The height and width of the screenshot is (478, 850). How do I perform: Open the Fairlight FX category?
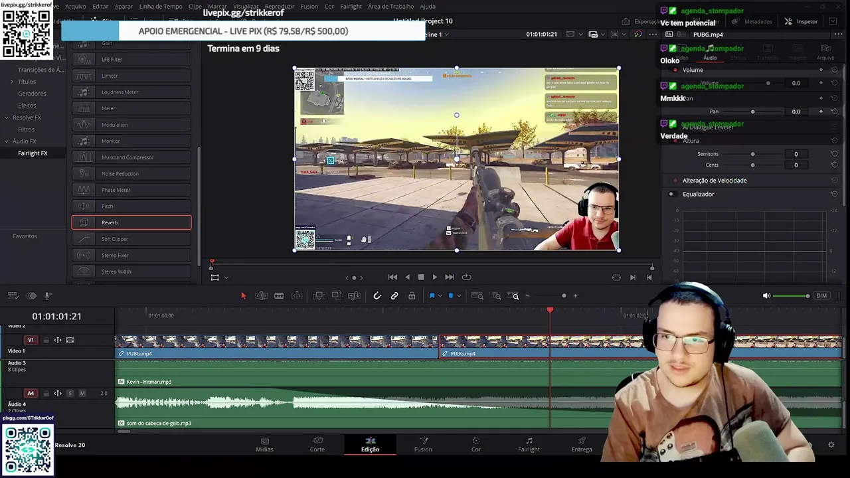[33, 153]
